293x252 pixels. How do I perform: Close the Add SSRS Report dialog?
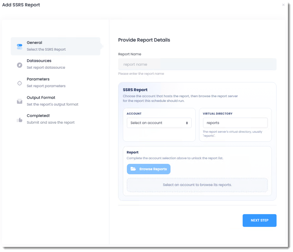pyautogui.click(x=283, y=5)
